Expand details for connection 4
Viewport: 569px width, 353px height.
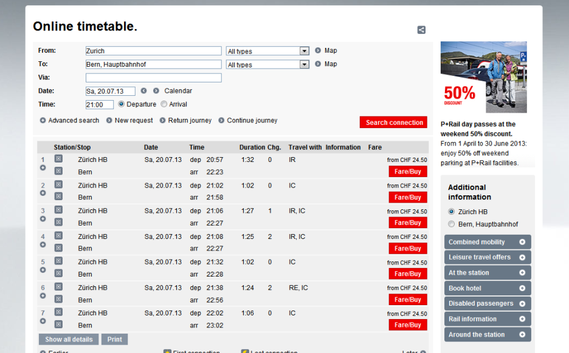(x=43, y=244)
